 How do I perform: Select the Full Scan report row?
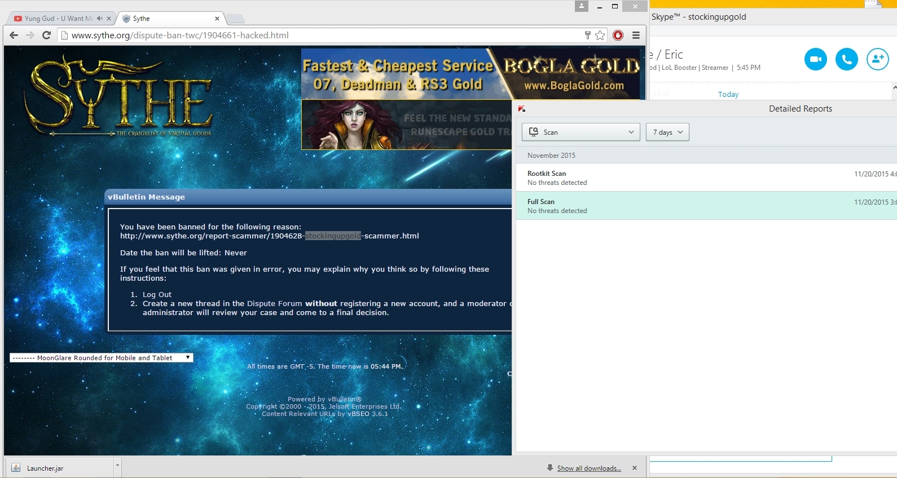click(706, 206)
